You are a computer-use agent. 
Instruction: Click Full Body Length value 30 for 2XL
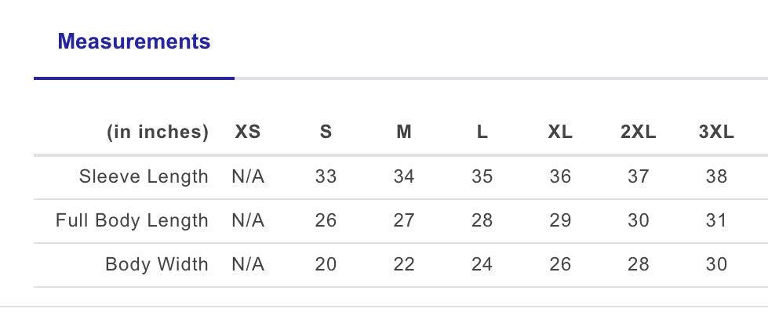(639, 220)
